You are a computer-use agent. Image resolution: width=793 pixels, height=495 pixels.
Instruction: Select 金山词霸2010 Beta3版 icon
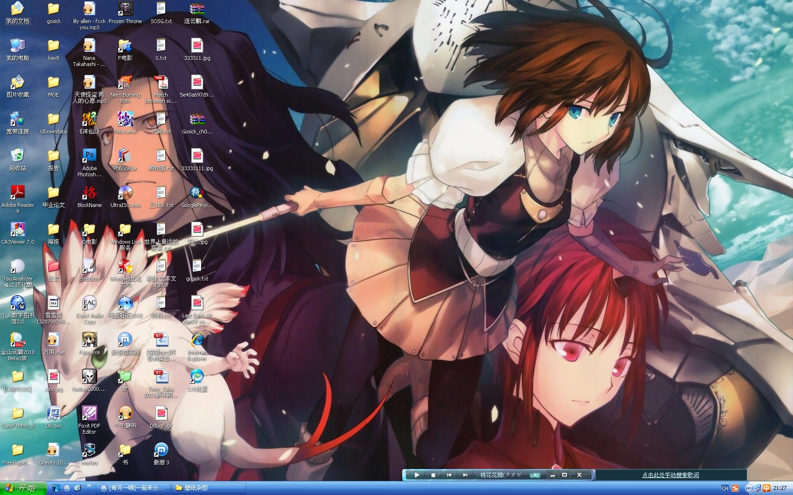[17, 346]
